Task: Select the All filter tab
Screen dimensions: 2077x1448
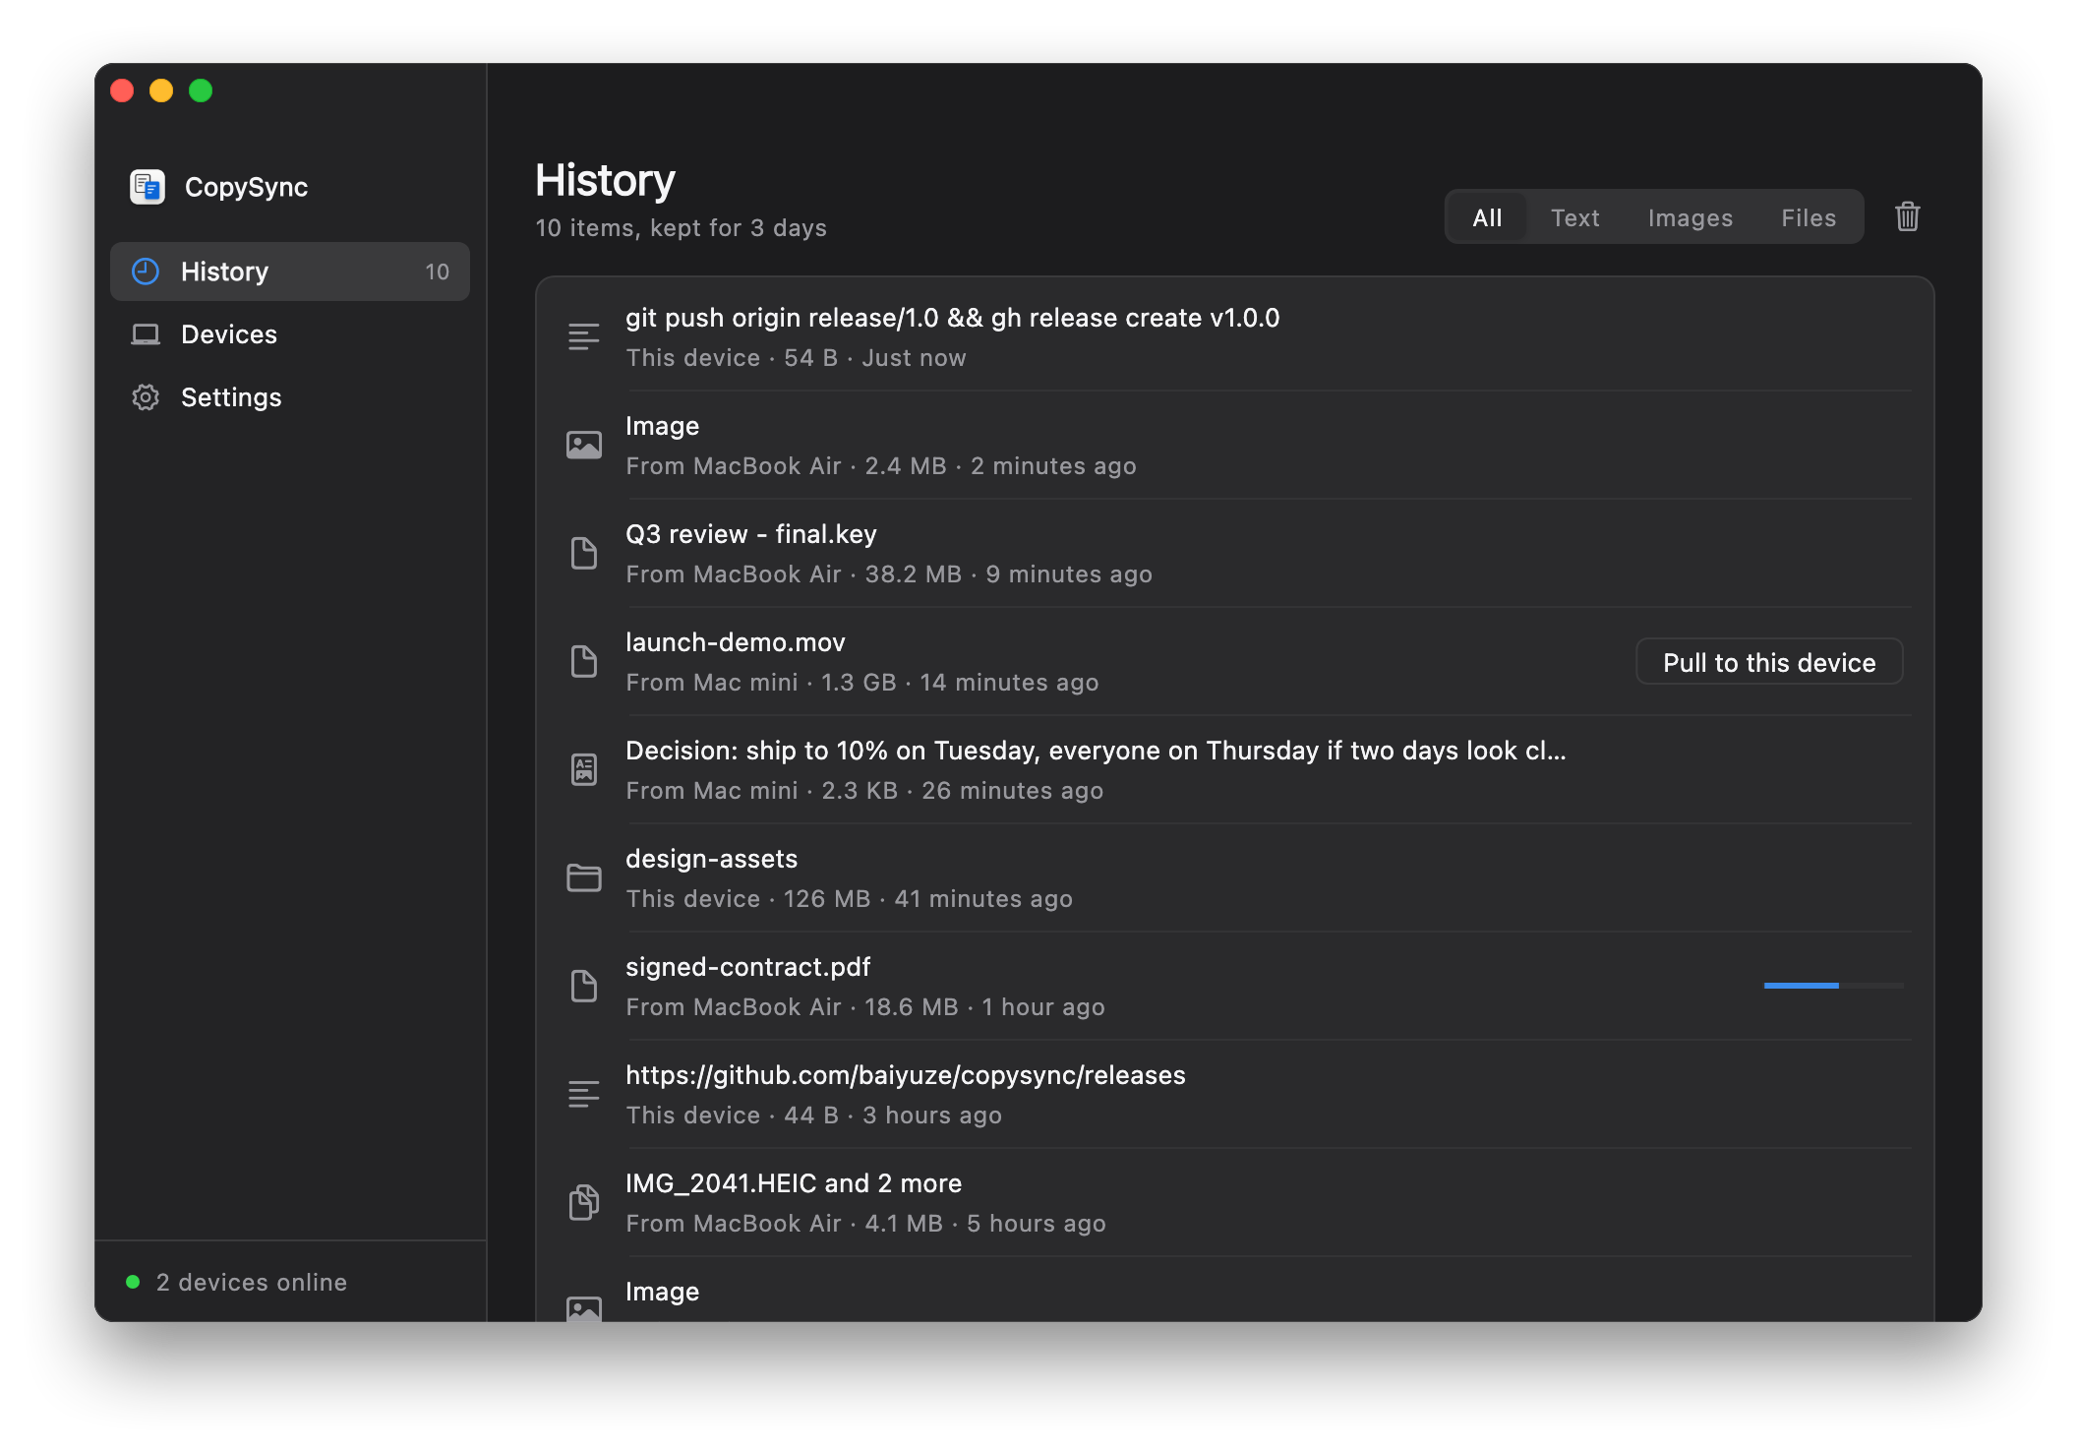Action: coord(1487,217)
